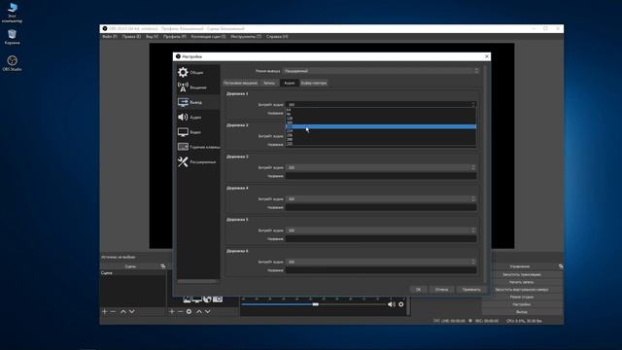Screen dimensions: 622x350
Task: Open the Вид menu
Action: [152, 37]
